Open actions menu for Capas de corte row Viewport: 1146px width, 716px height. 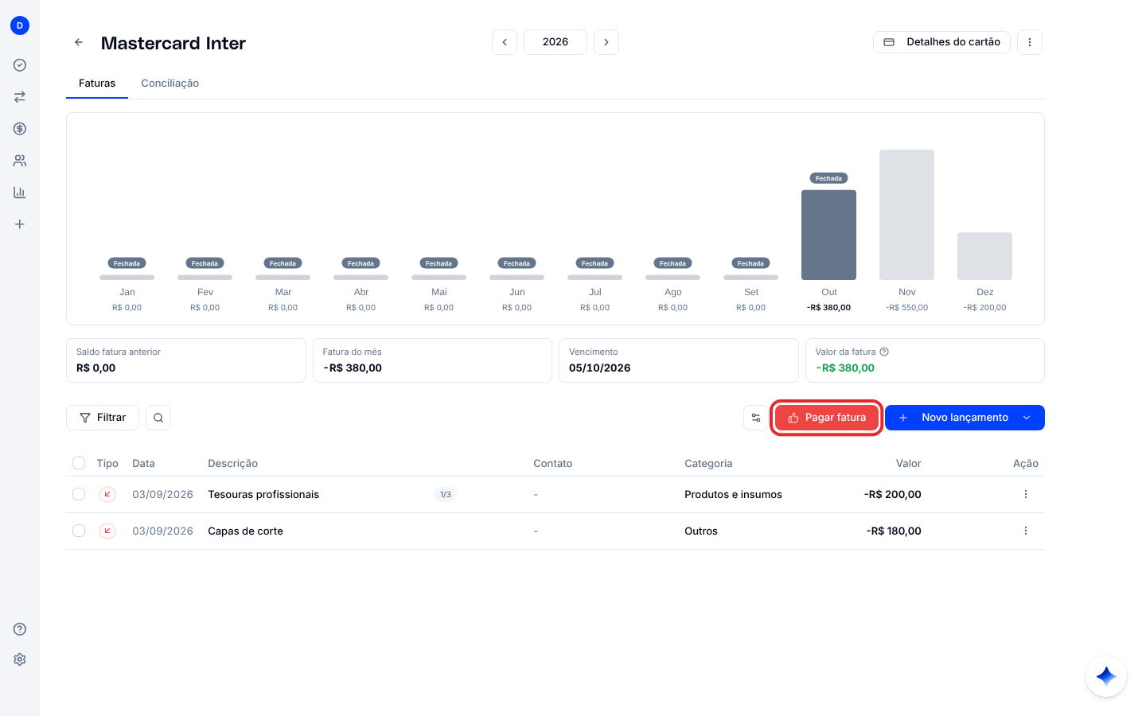click(1026, 531)
